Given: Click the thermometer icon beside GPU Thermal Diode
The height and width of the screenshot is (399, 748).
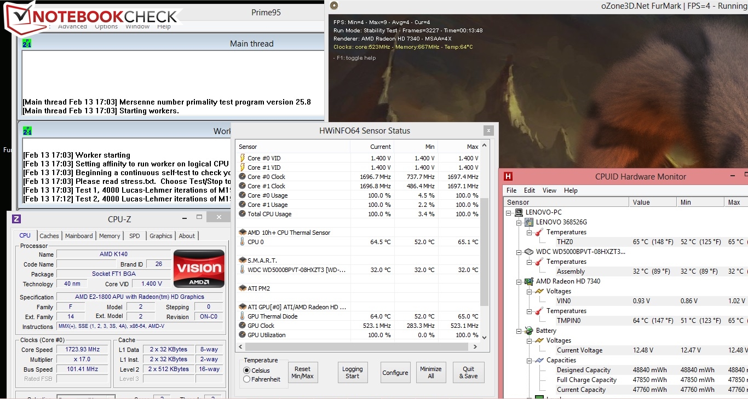Looking at the screenshot, I should (243, 316).
